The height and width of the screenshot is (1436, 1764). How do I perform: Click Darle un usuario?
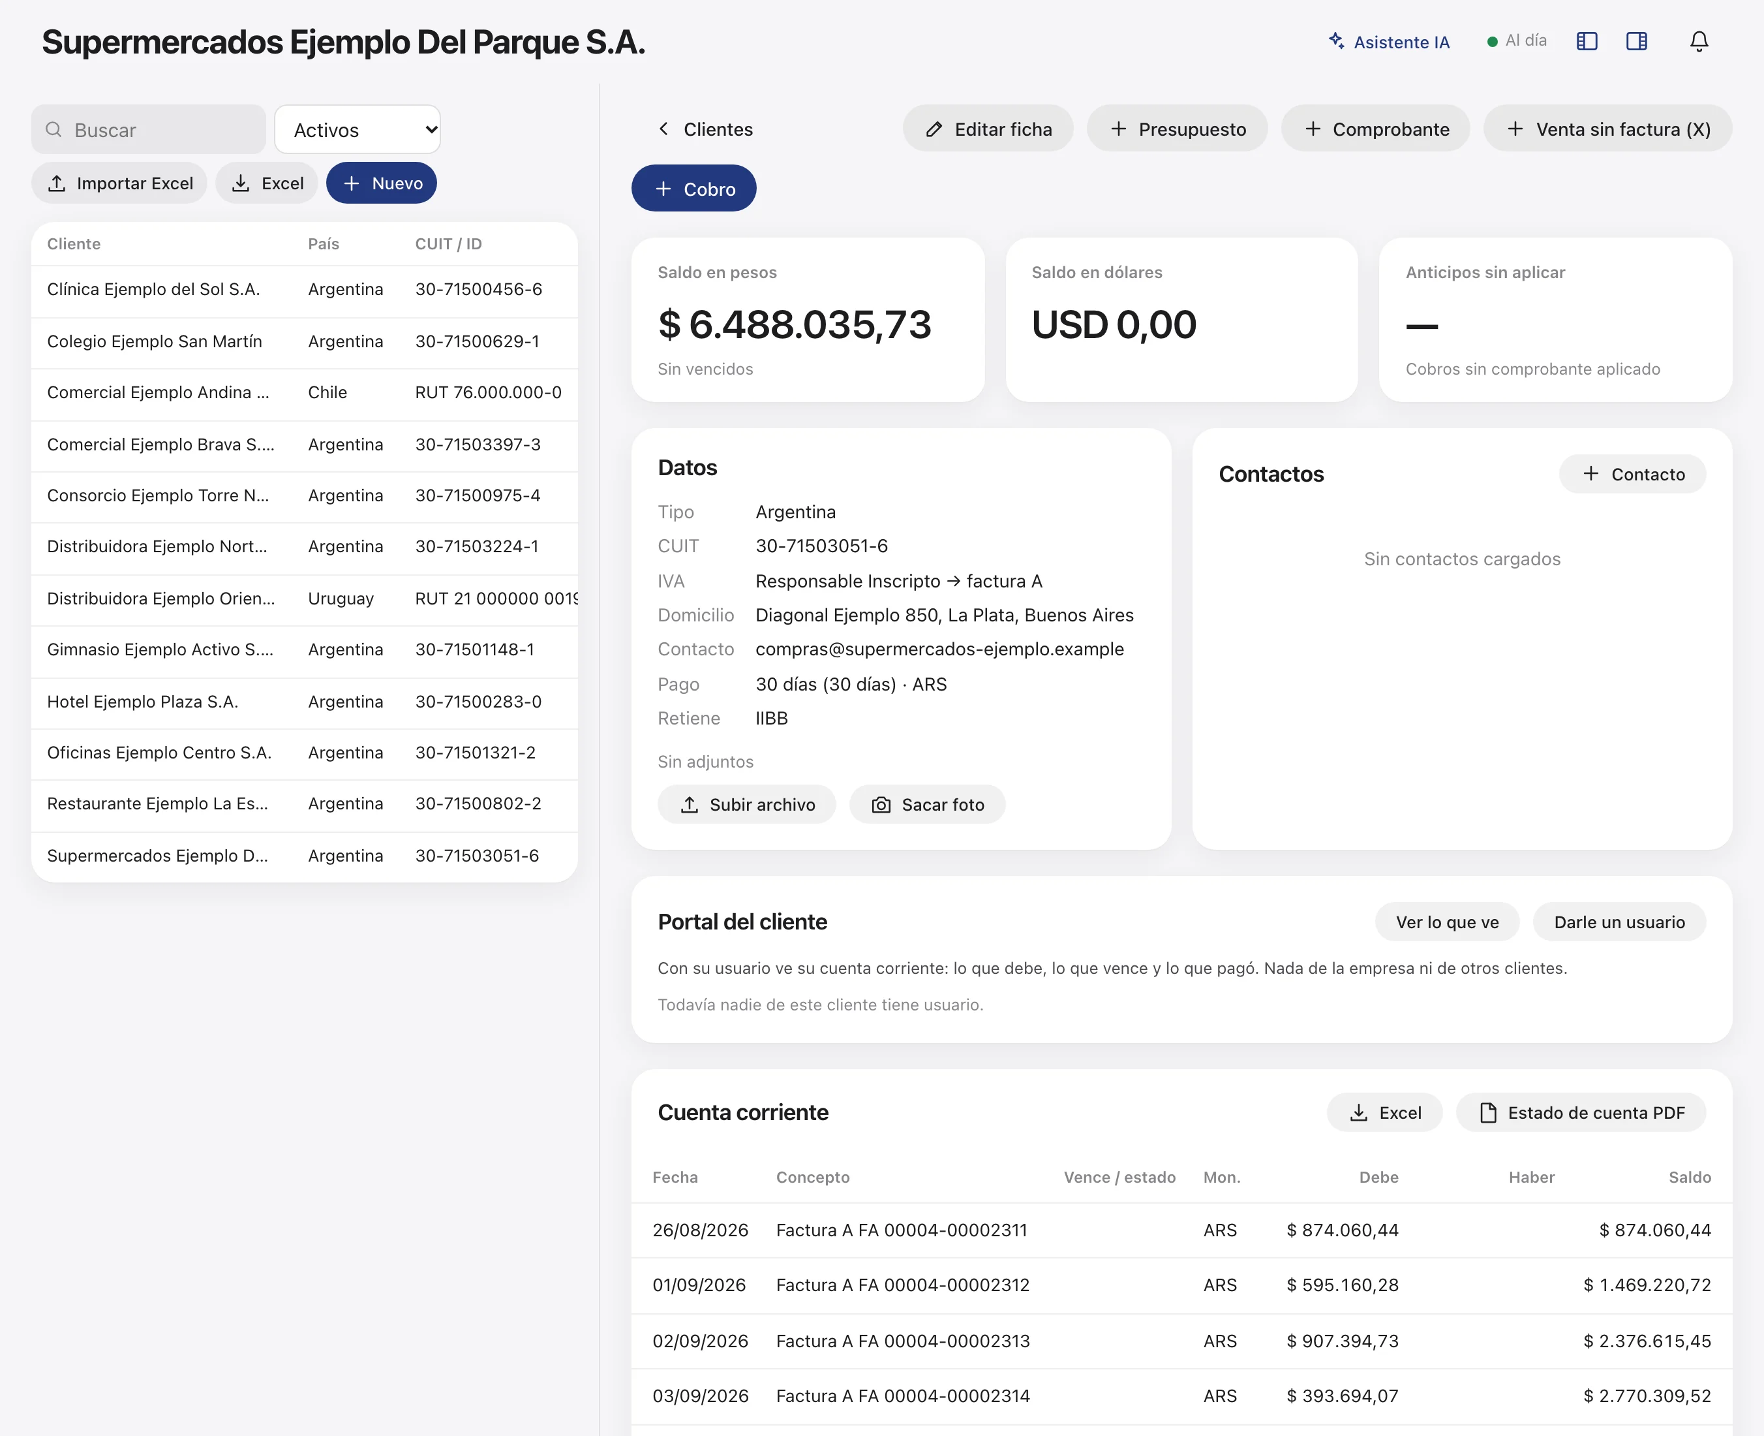coord(1619,922)
